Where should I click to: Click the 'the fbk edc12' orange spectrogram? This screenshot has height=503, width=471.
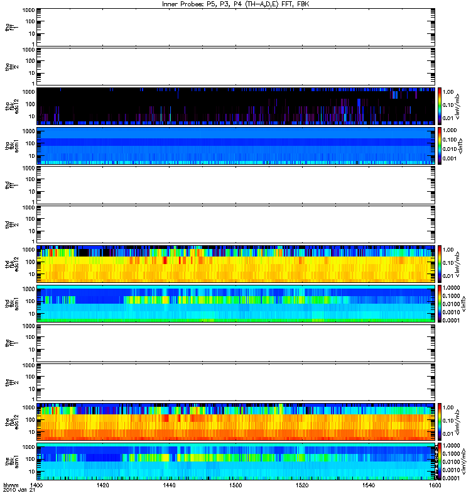tap(236, 422)
